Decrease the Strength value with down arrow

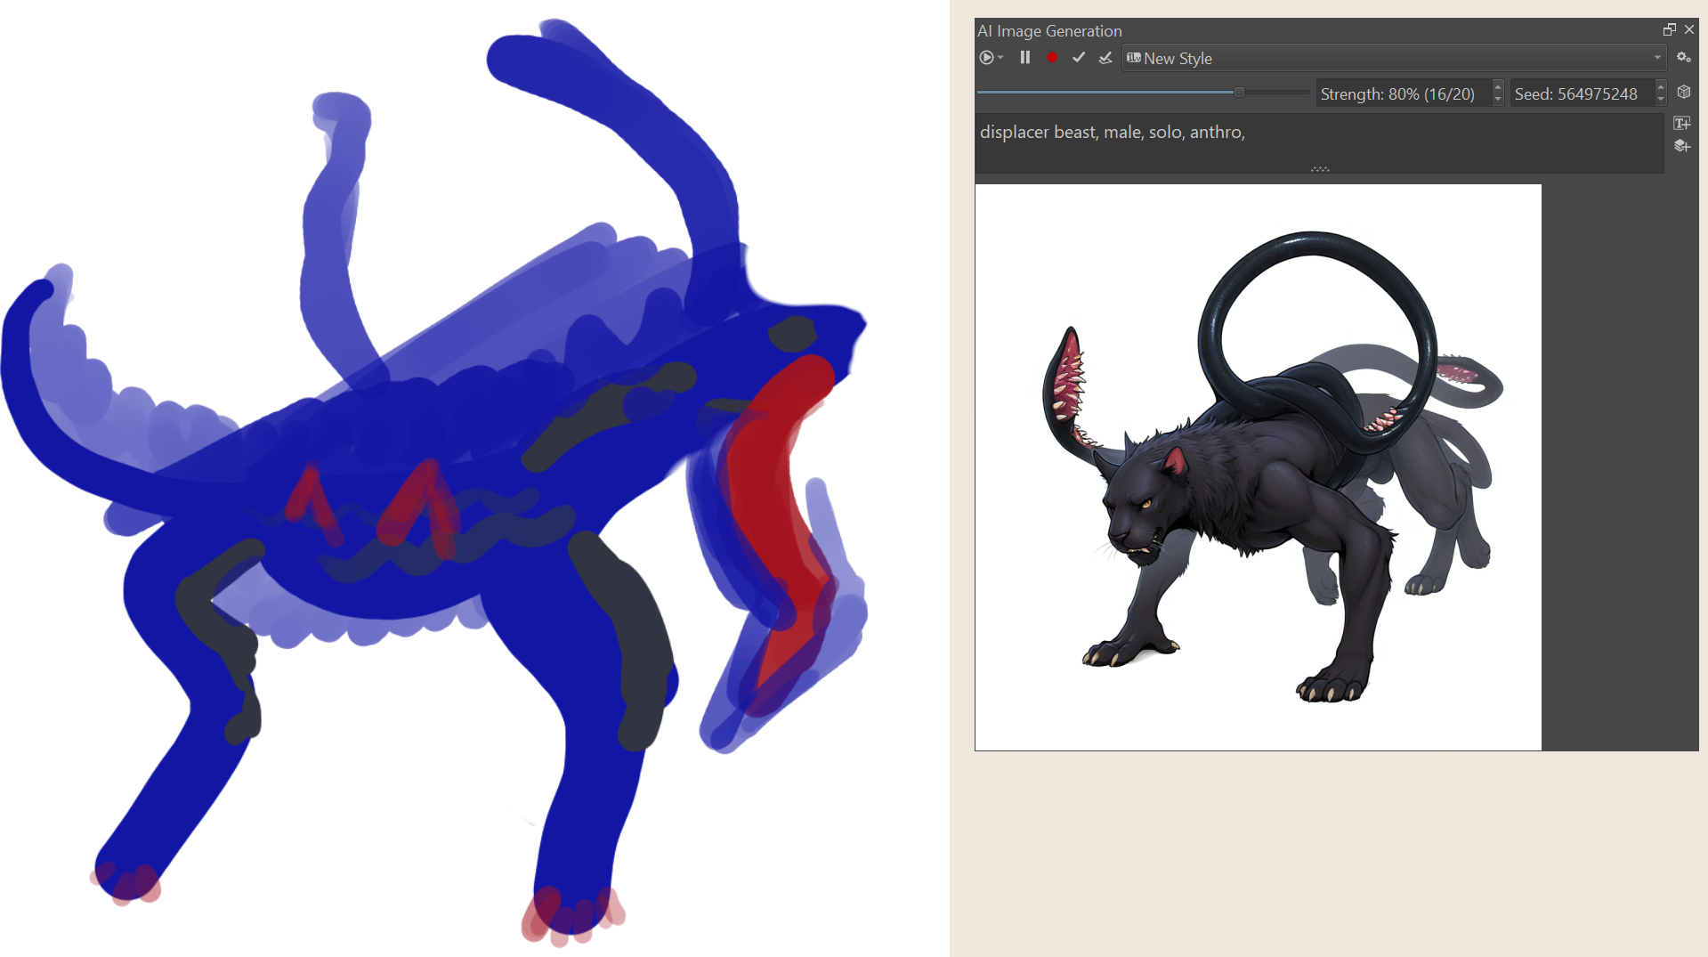click(x=1498, y=100)
